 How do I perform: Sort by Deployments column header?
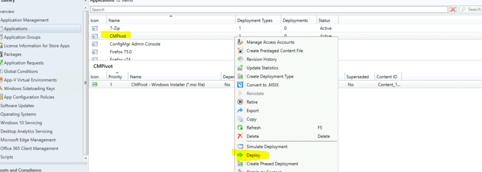[x=298, y=21]
